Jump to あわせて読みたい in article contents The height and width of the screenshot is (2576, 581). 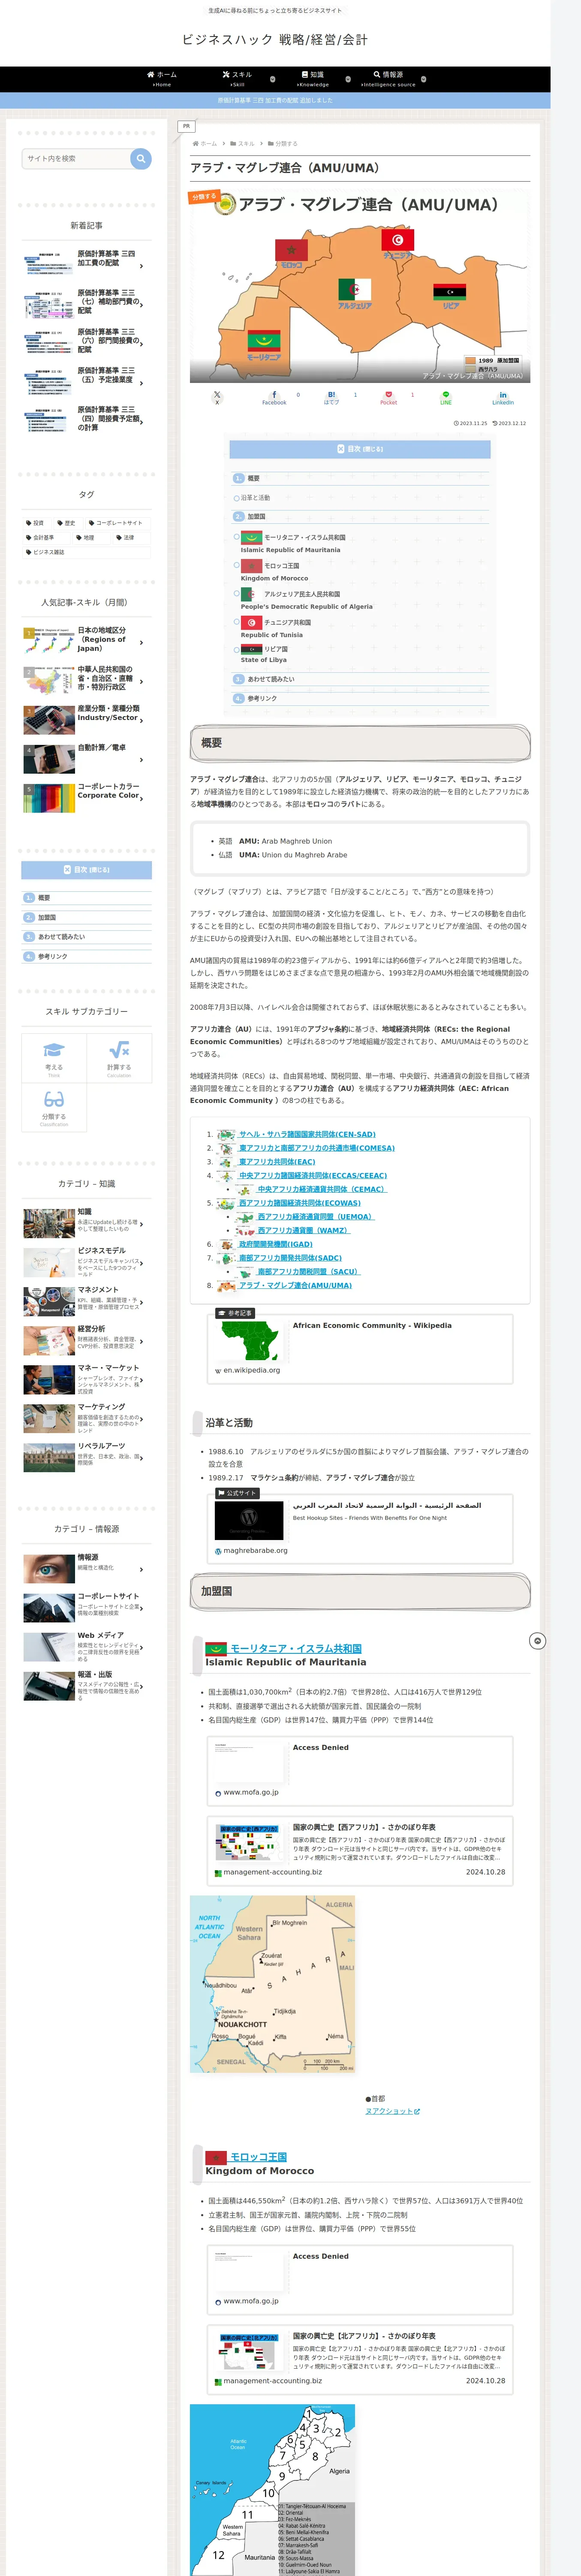pyautogui.click(x=271, y=679)
